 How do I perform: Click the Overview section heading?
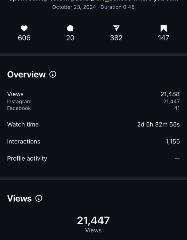pos(26,74)
